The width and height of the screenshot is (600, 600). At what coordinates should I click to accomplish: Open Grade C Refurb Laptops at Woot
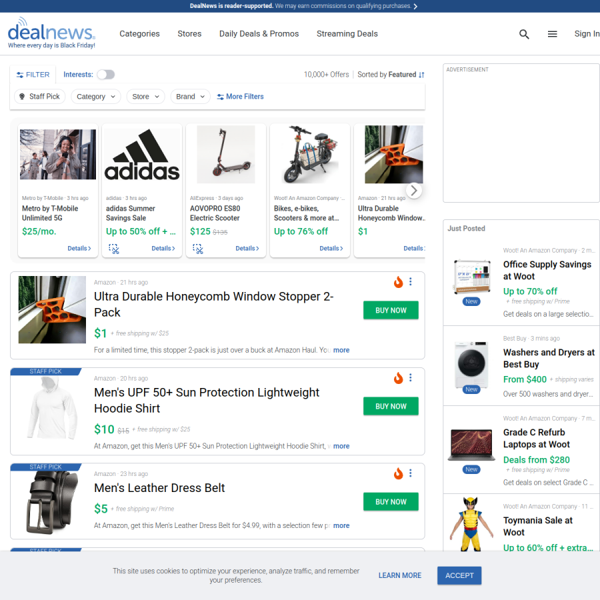[x=537, y=439]
